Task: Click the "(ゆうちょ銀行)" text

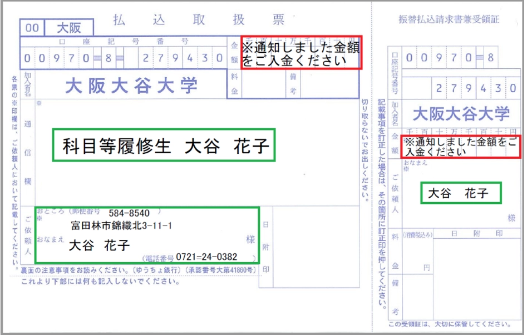Action: (x=157, y=270)
